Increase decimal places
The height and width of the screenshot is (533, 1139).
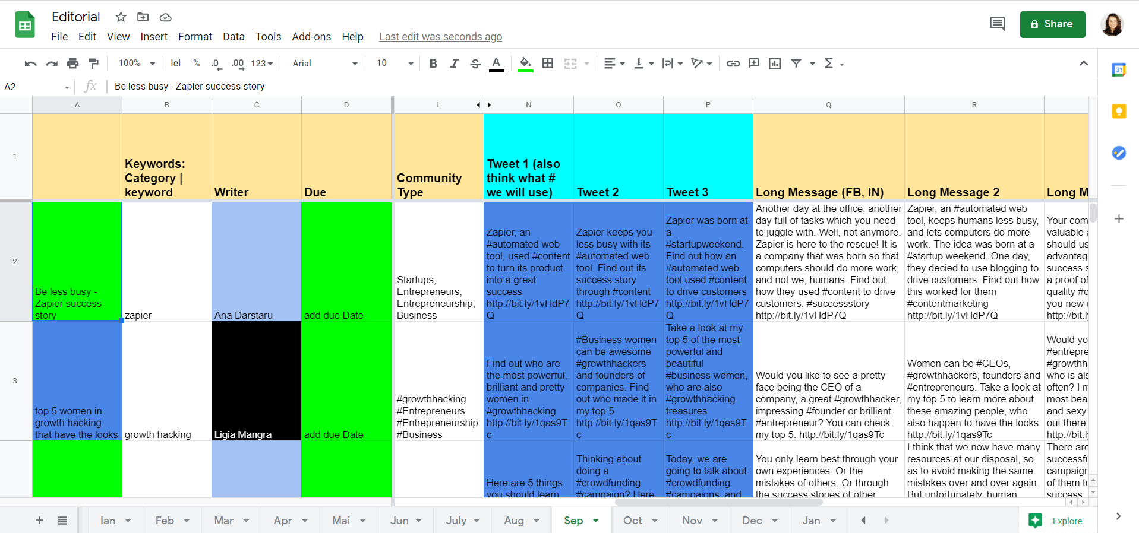[238, 64]
